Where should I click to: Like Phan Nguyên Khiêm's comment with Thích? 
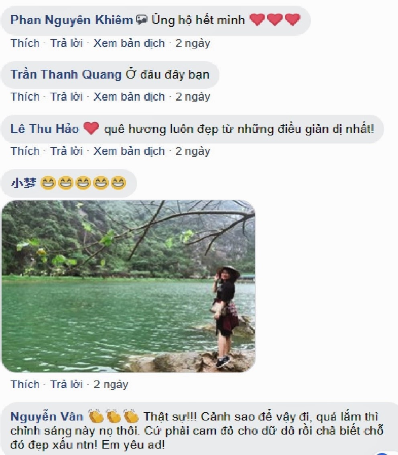point(25,43)
